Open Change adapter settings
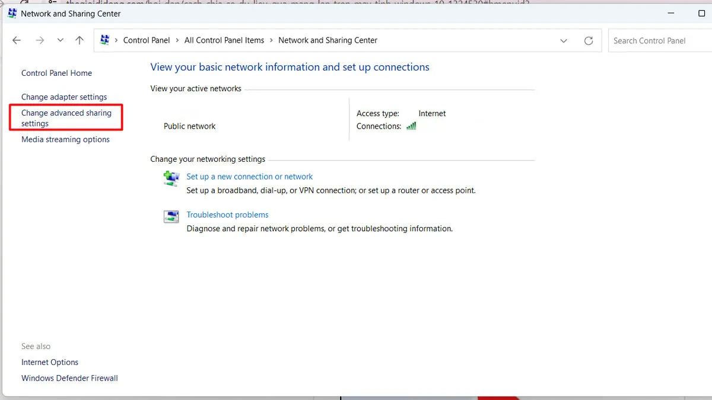This screenshot has height=400, width=712. point(64,97)
